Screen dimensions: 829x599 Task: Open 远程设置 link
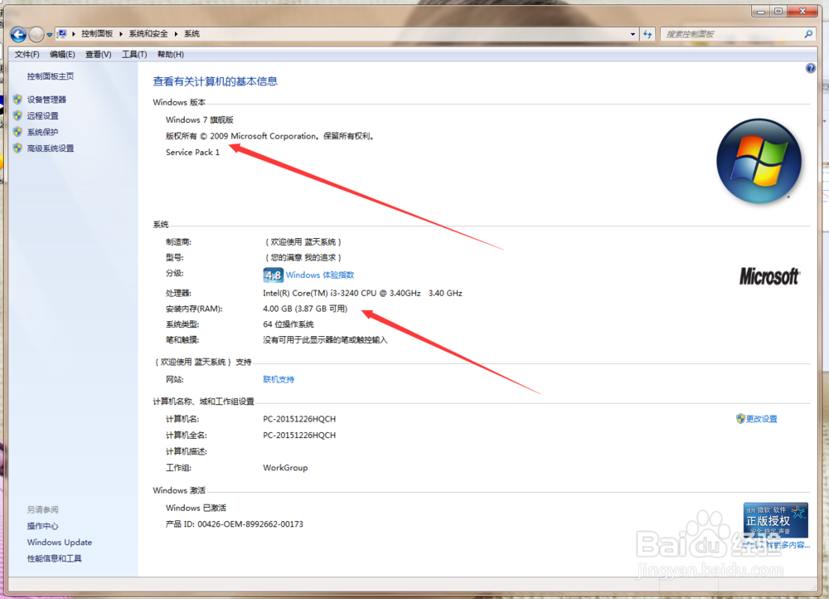tap(43, 116)
